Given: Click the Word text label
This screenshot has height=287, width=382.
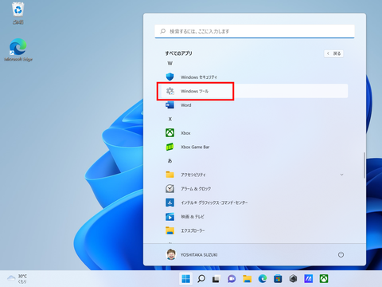Looking at the screenshot, I should click(185, 105).
